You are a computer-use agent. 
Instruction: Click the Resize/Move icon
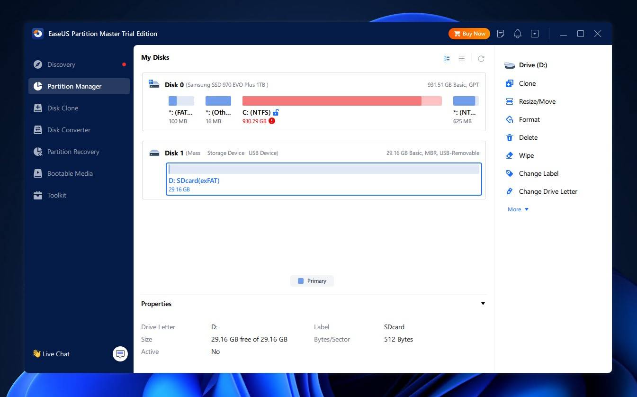pos(510,101)
